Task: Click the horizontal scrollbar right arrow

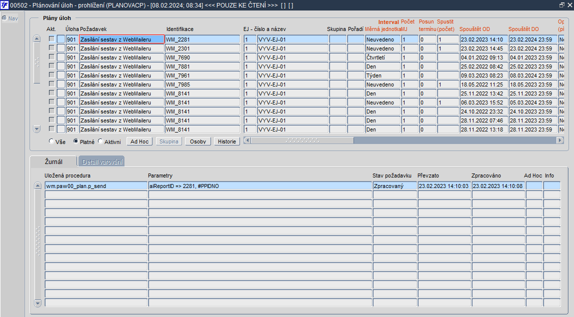Action: coord(559,140)
